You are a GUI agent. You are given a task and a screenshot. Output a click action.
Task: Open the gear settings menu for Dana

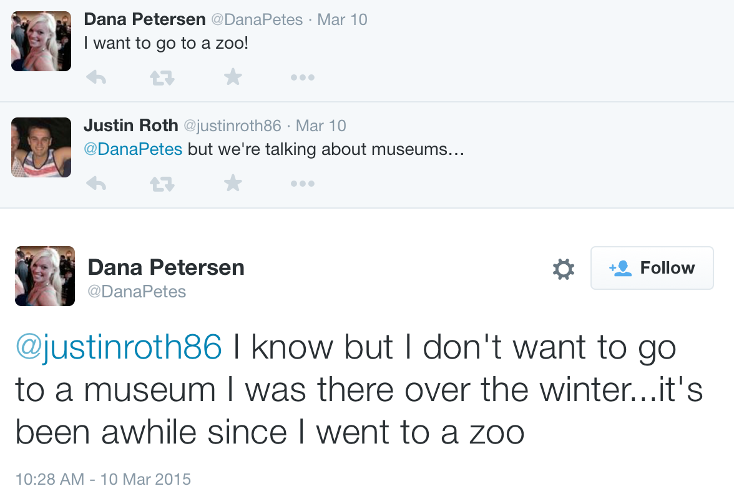point(563,269)
